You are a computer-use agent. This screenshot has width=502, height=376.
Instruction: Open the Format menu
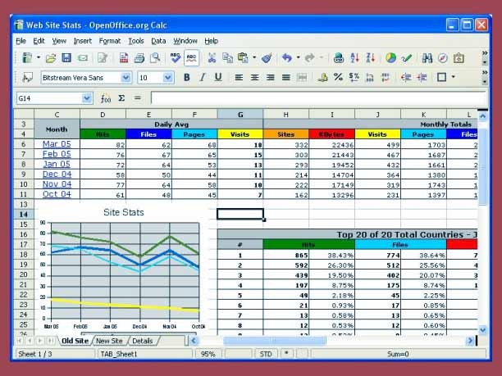[110, 40]
